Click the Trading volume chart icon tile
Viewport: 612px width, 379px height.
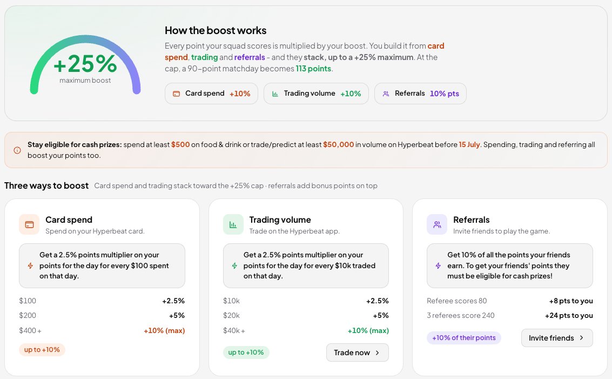pos(233,225)
